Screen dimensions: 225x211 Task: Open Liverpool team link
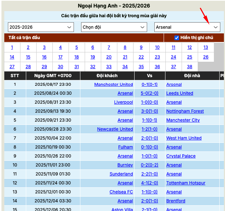(x=123, y=102)
